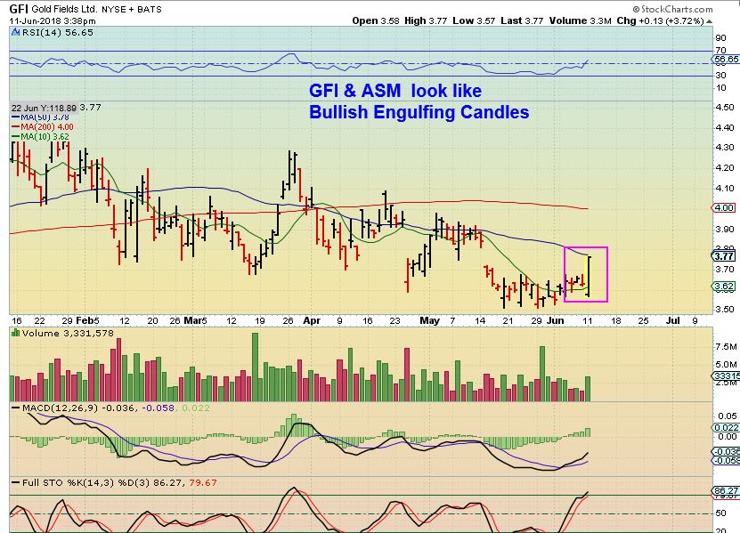The height and width of the screenshot is (533, 740).
Task: Click the 86.27 stochastic value tag
Action: 727,490
